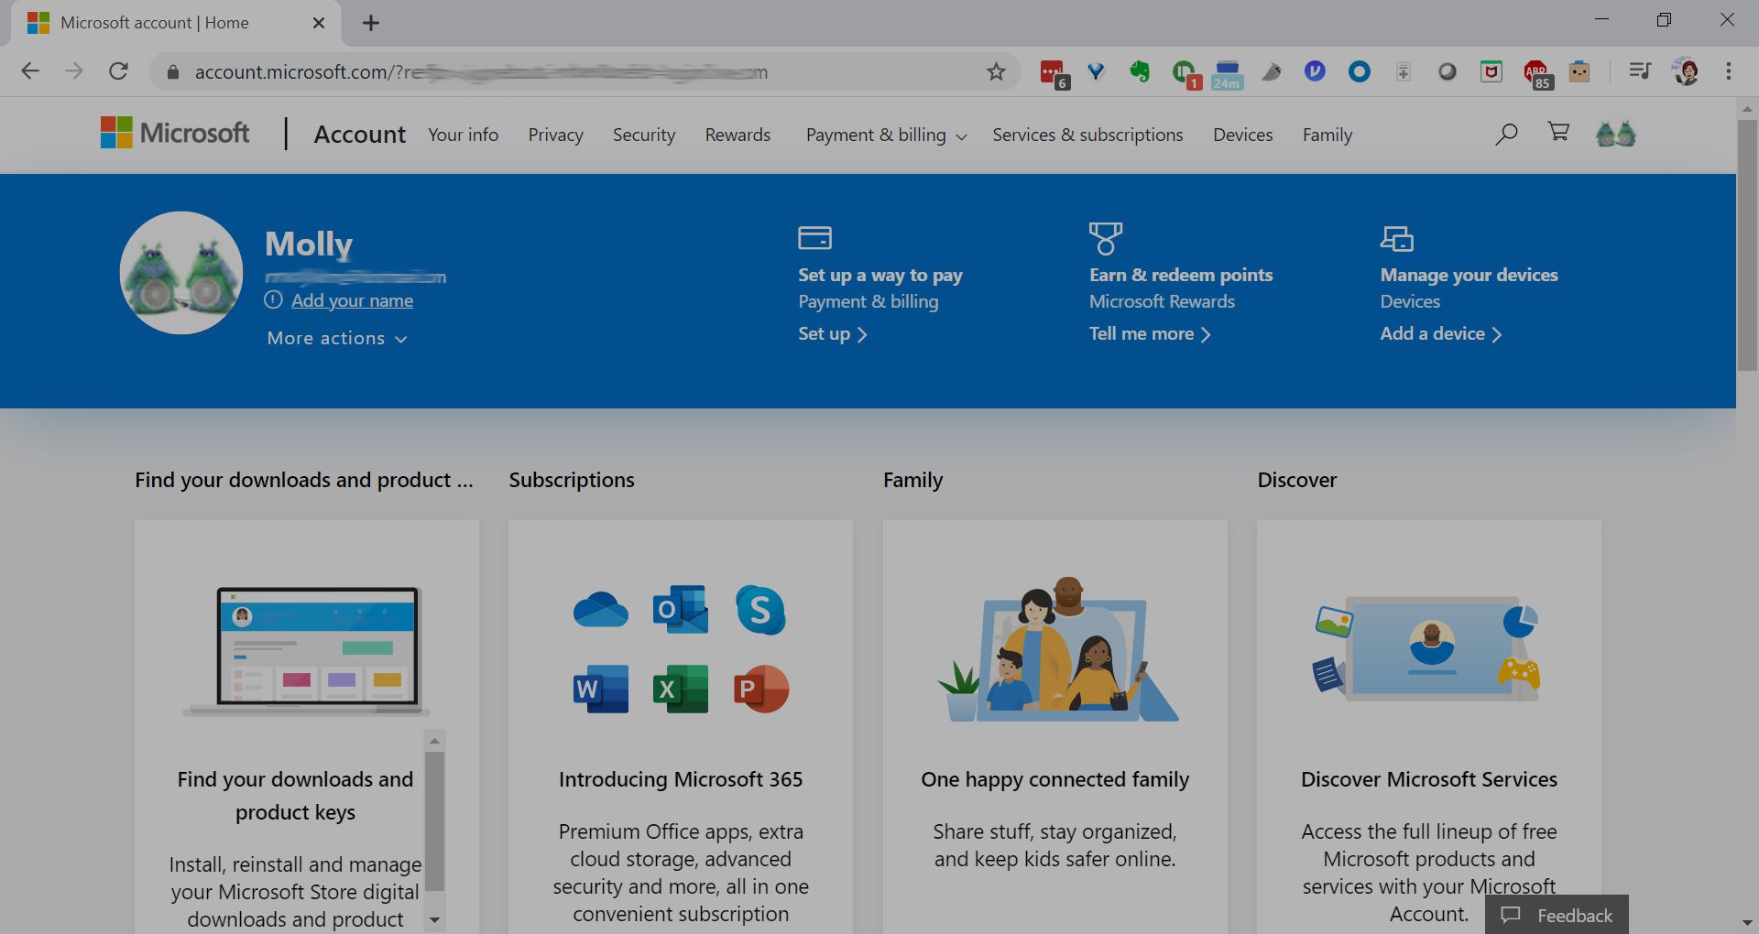This screenshot has height=934, width=1759.
Task: Open Your info tab
Action: pyautogui.click(x=464, y=135)
